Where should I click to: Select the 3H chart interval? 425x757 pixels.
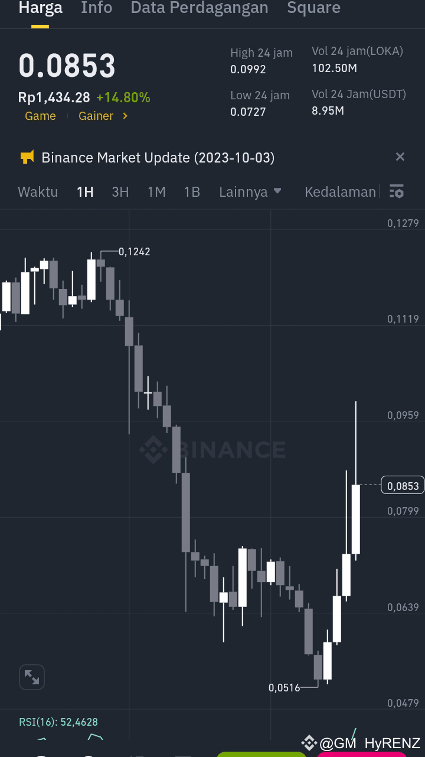click(120, 191)
